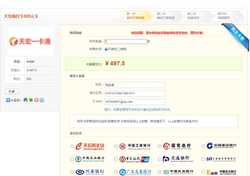Click the 广东发展银行 logo
250x176 pixels.
pyautogui.click(x=135, y=172)
